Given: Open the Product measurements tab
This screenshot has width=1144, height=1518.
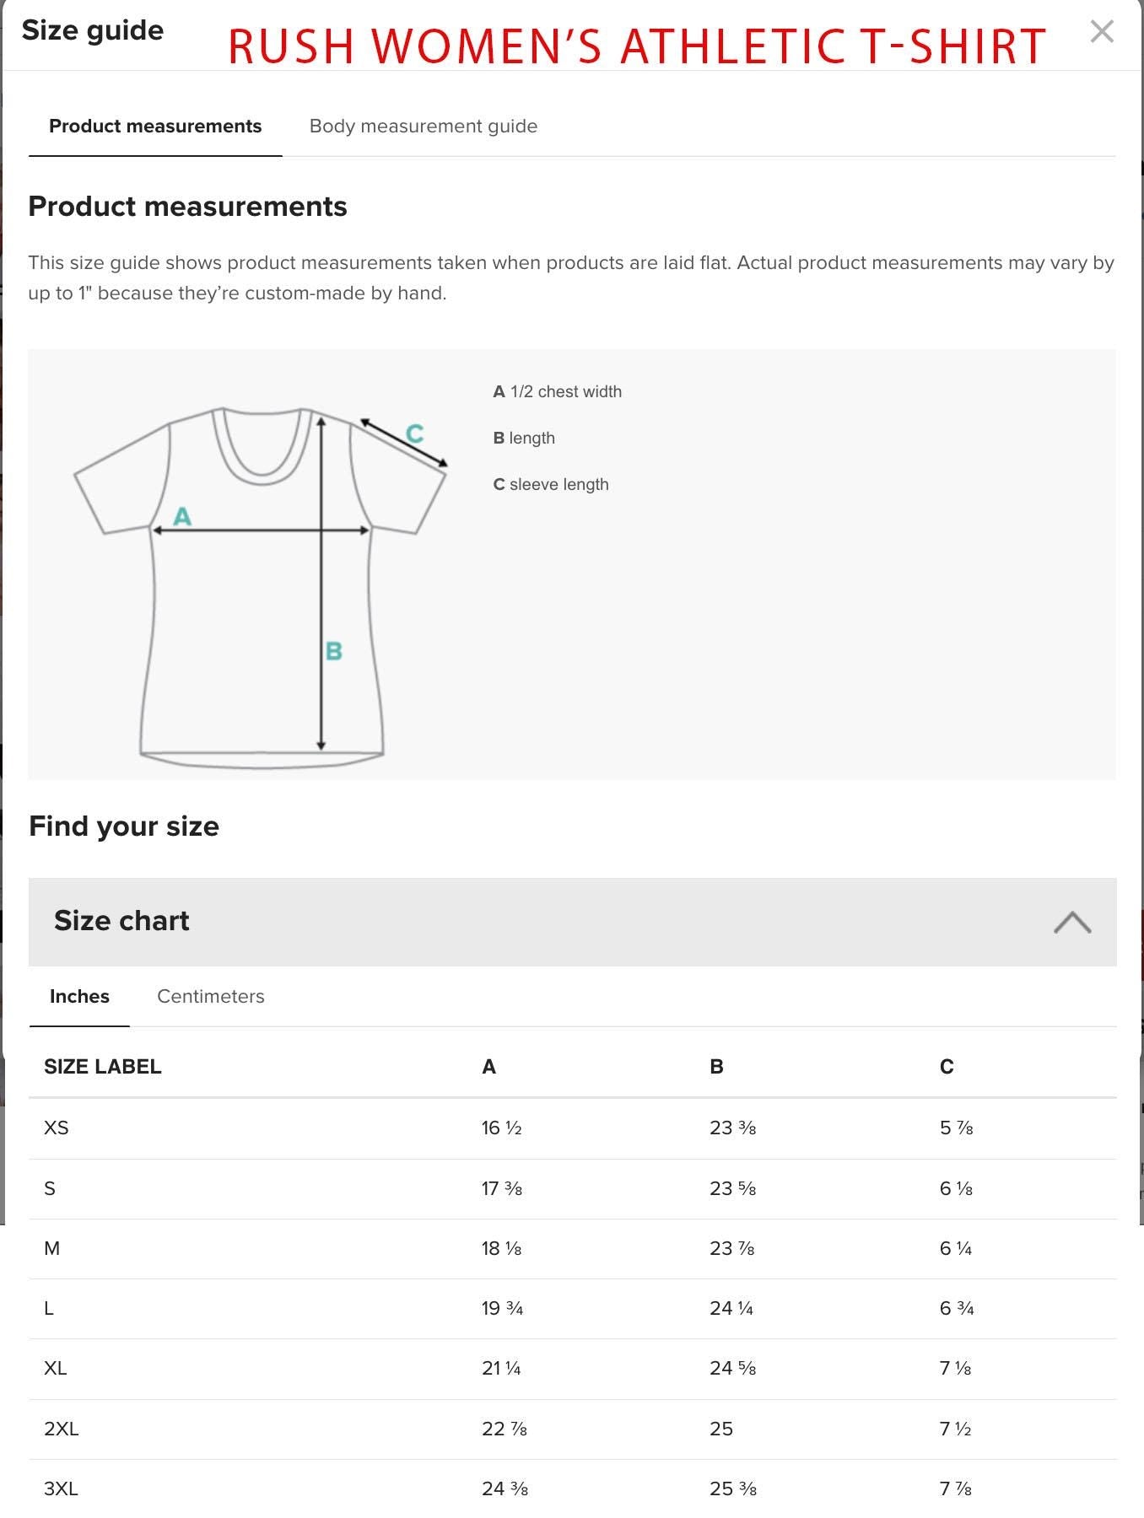Looking at the screenshot, I should 155,126.
